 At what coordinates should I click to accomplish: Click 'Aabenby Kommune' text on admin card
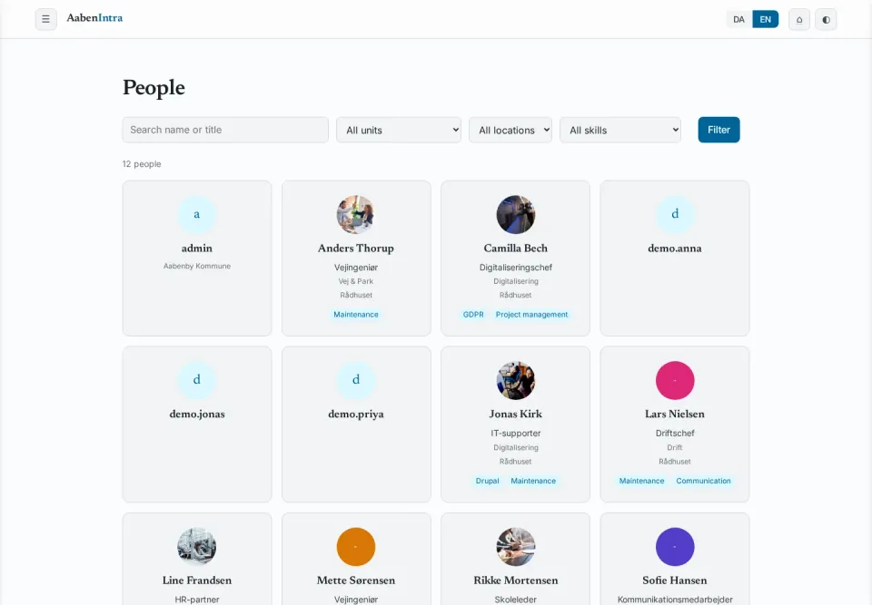click(x=197, y=266)
